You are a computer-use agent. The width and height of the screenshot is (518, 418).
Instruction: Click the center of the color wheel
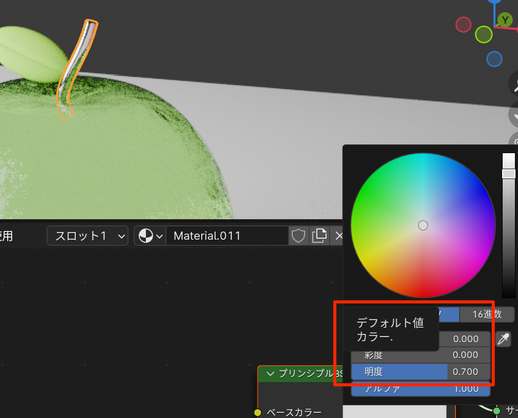(423, 225)
